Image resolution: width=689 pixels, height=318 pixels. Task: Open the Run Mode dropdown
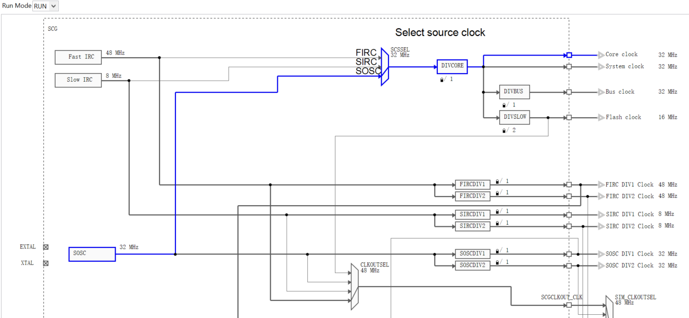[x=45, y=6]
